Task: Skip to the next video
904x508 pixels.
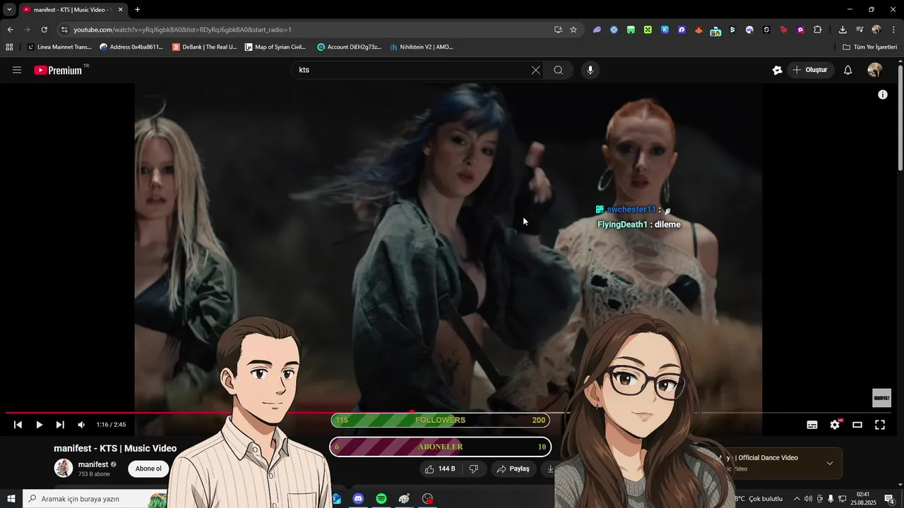Action: 60,425
